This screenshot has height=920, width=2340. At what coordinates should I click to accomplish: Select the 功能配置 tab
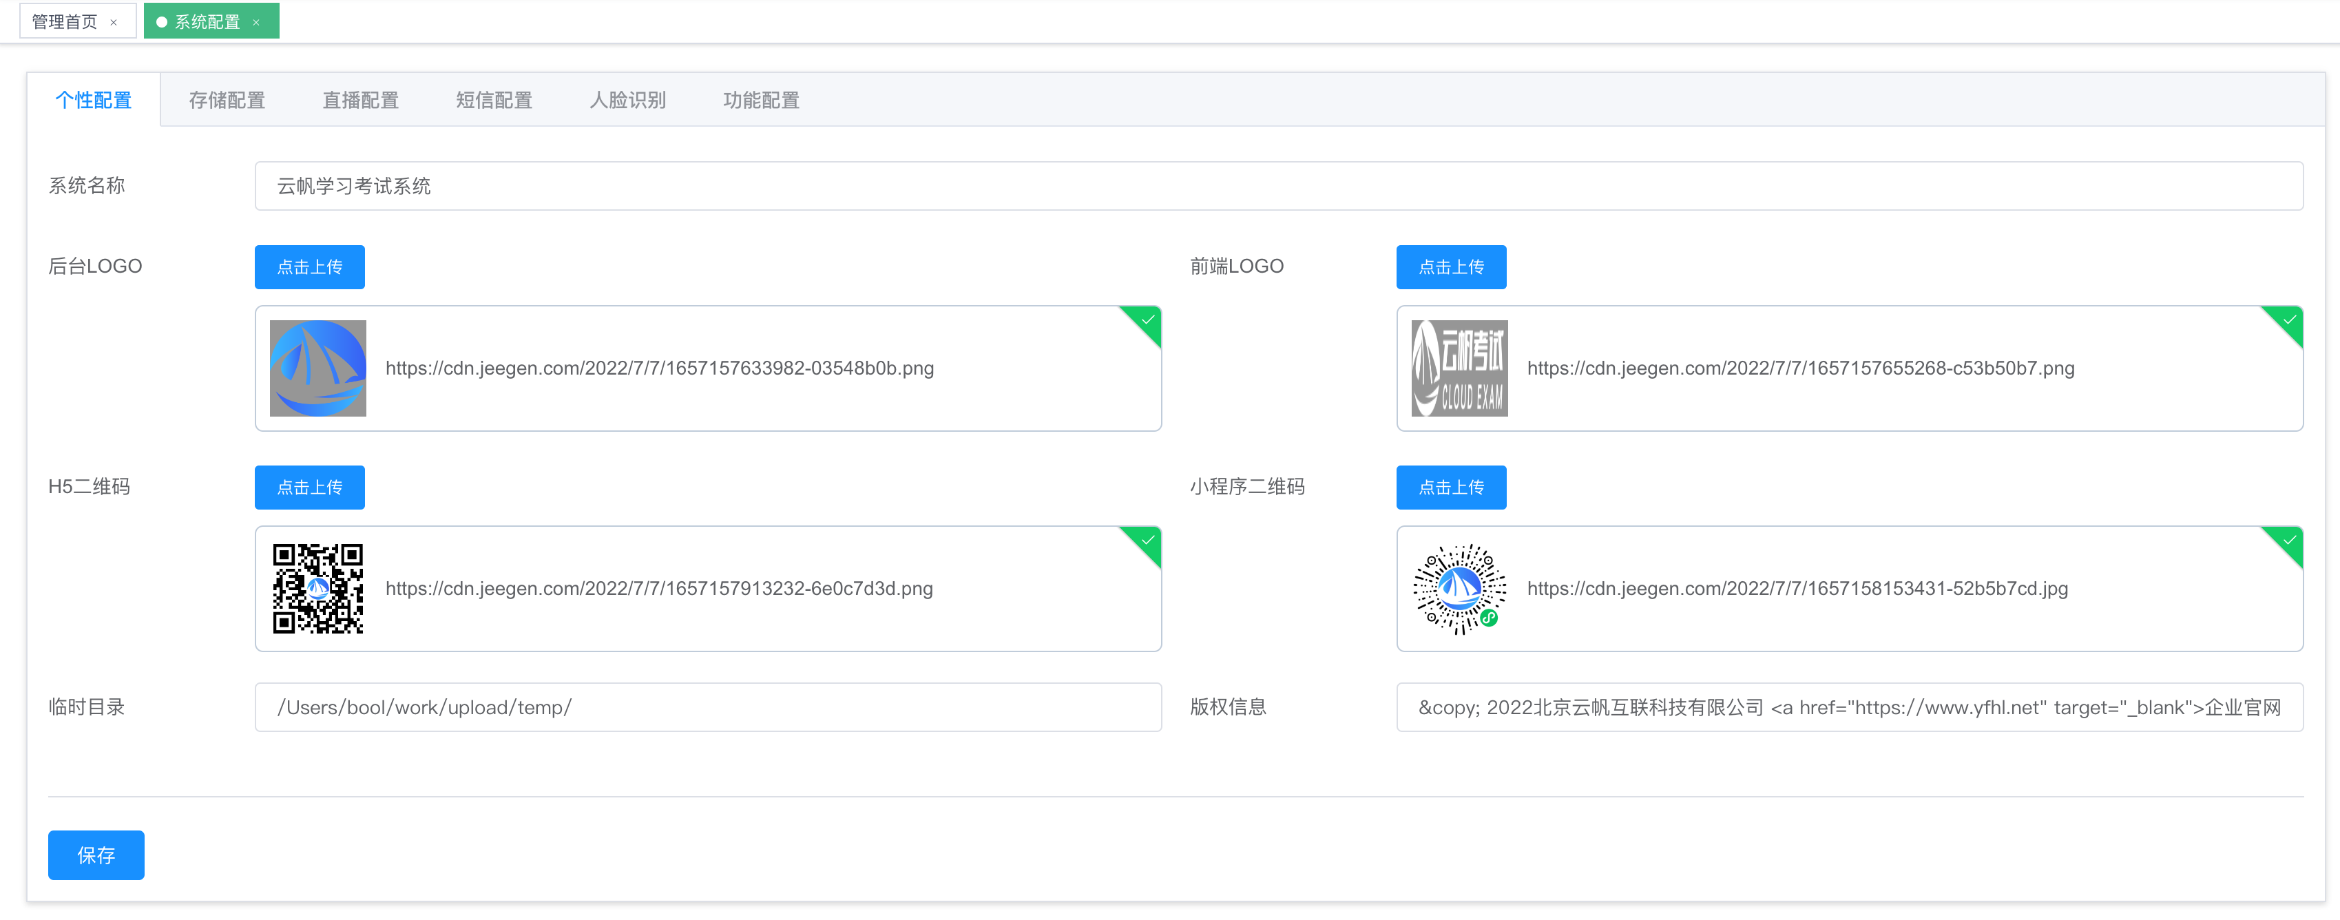pos(761,100)
